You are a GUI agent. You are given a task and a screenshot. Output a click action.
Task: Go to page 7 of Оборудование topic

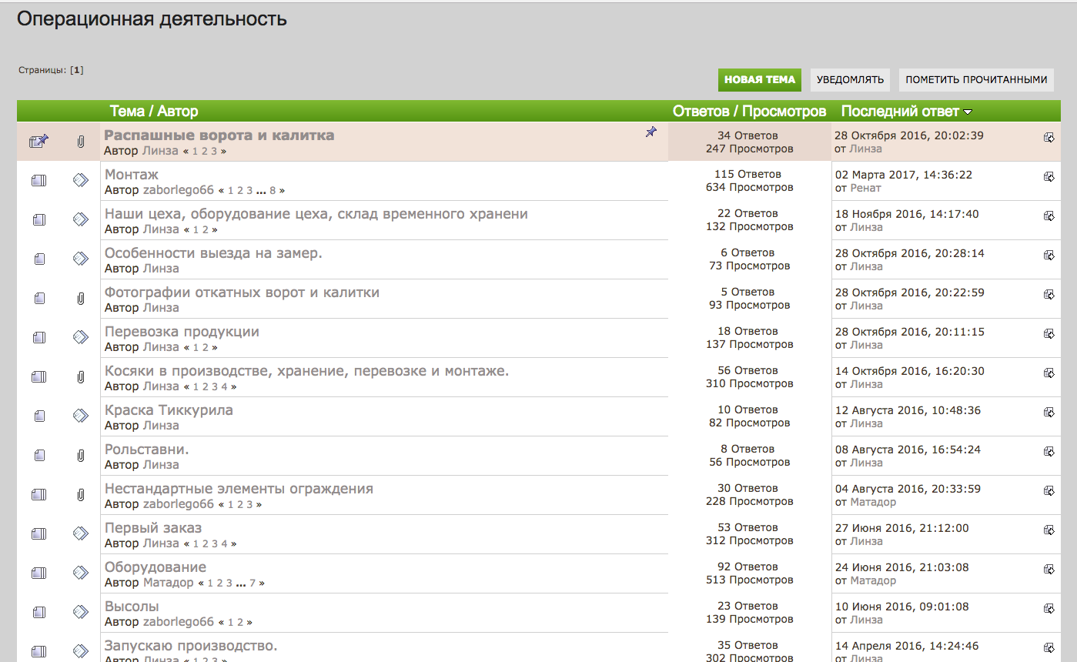(253, 583)
